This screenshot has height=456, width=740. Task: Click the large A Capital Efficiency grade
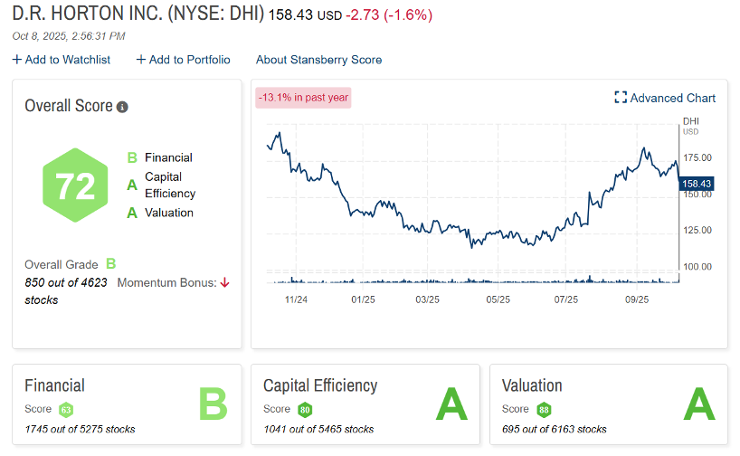[452, 404]
